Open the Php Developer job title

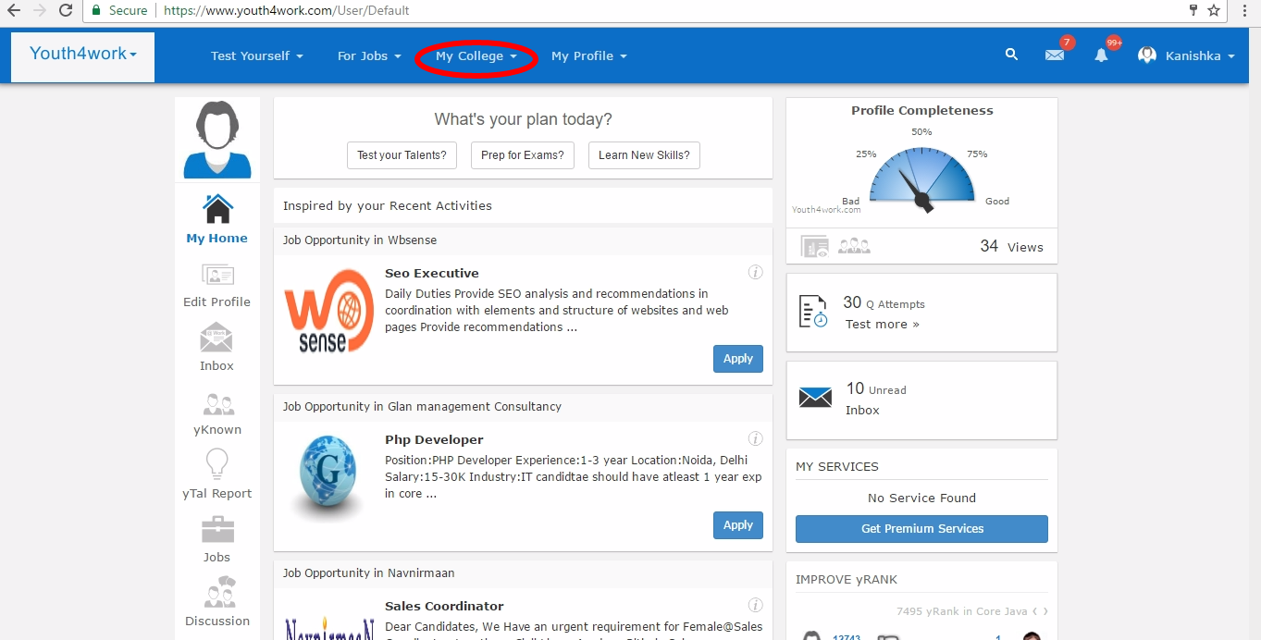click(x=434, y=439)
